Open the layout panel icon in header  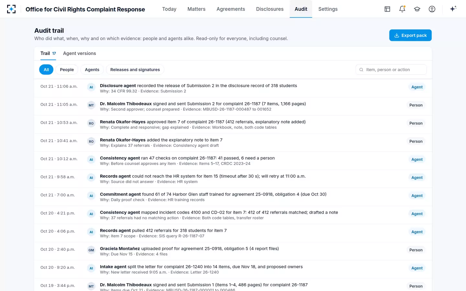tap(387, 9)
